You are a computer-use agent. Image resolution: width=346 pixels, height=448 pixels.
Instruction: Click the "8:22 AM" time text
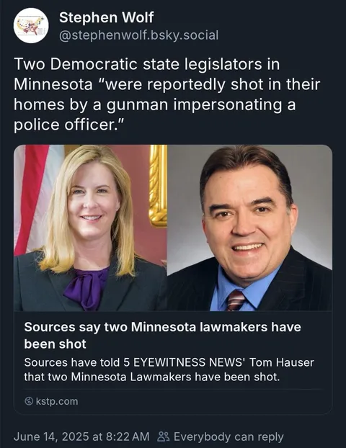point(128,436)
